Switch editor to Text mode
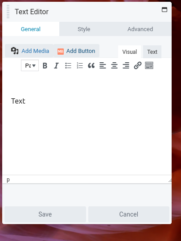This screenshot has height=241, width=181. (x=152, y=52)
